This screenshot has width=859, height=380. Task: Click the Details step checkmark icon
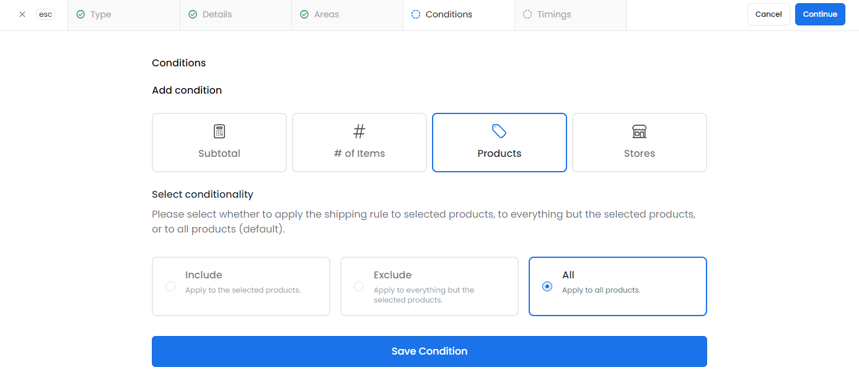(x=193, y=14)
